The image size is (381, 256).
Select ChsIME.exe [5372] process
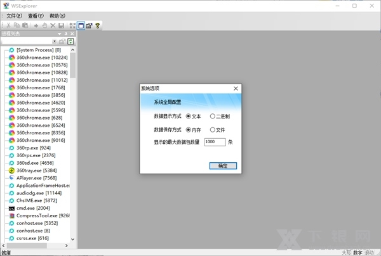click(x=37, y=201)
